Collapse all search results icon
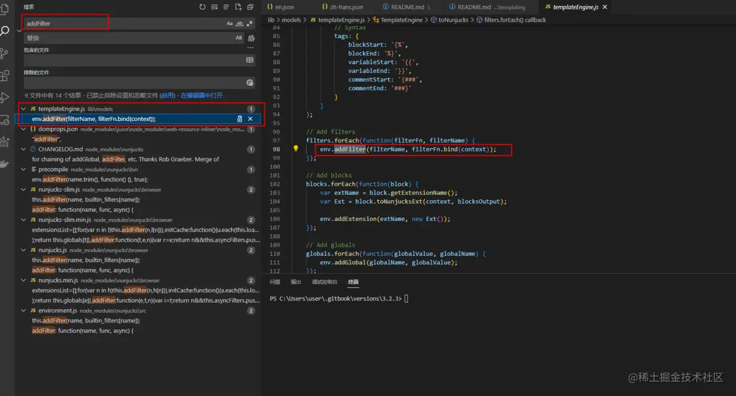This screenshot has width=736, height=396. 250,7
